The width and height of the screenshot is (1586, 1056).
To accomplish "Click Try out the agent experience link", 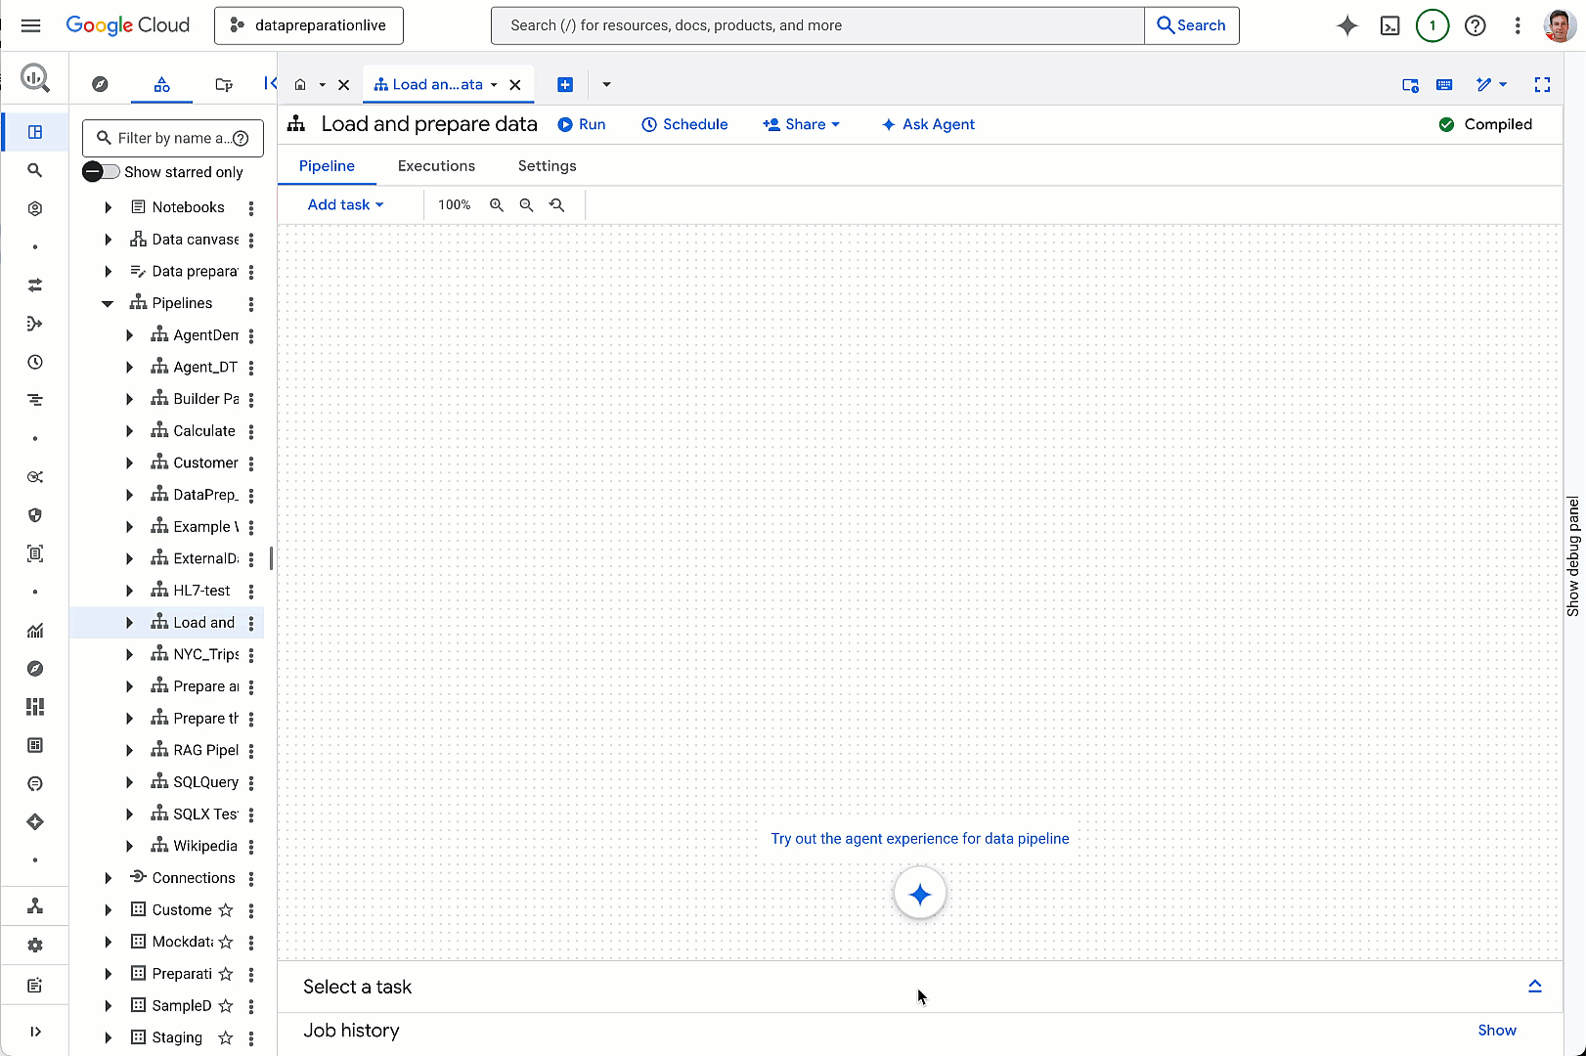I will click(x=919, y=838).
